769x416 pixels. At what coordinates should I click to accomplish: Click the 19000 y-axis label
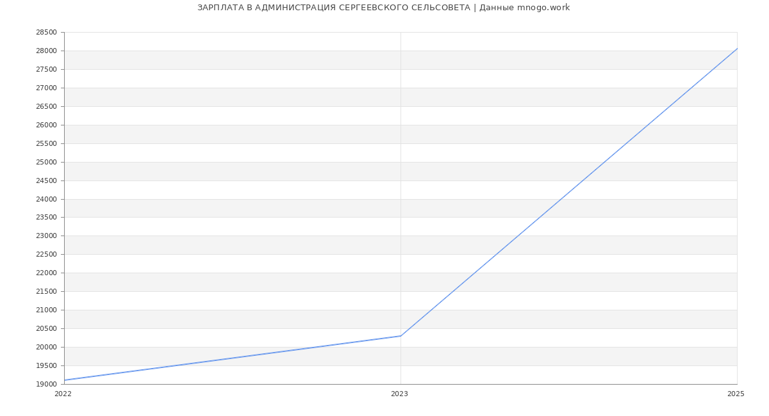click(46, 384)
